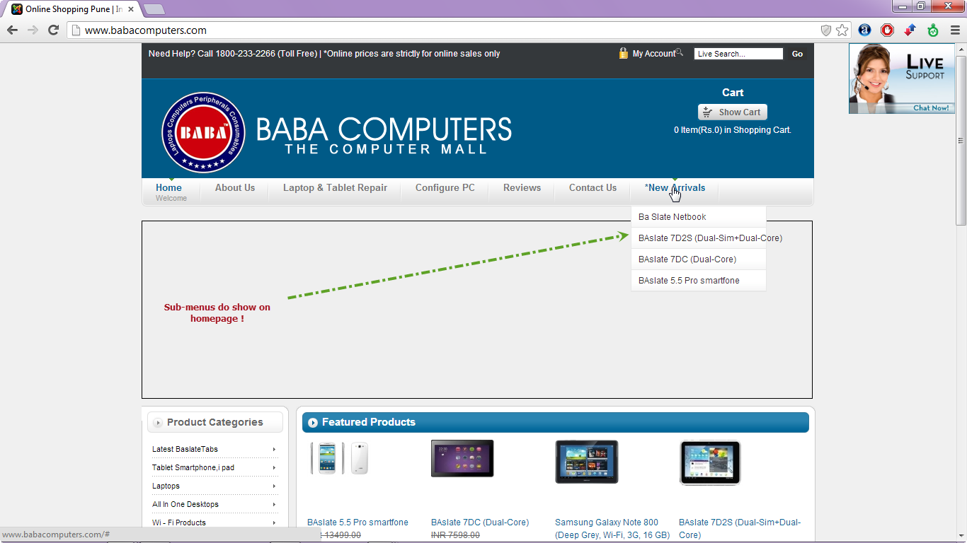
Task: Open the My Account link
Action: [653, 54]
